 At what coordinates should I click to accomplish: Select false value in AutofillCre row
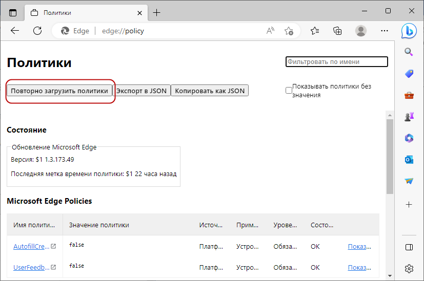(x=76, y=245)
